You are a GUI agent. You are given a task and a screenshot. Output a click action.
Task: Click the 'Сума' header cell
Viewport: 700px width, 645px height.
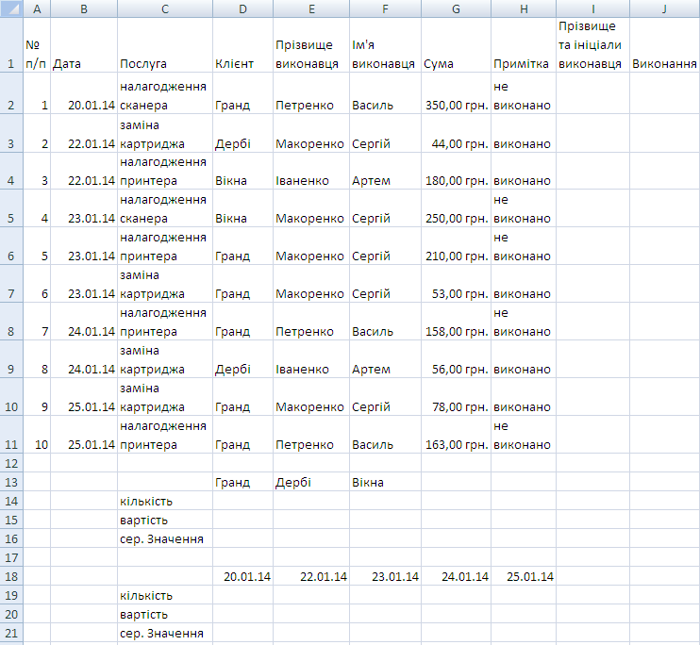(x=456, y=44)
